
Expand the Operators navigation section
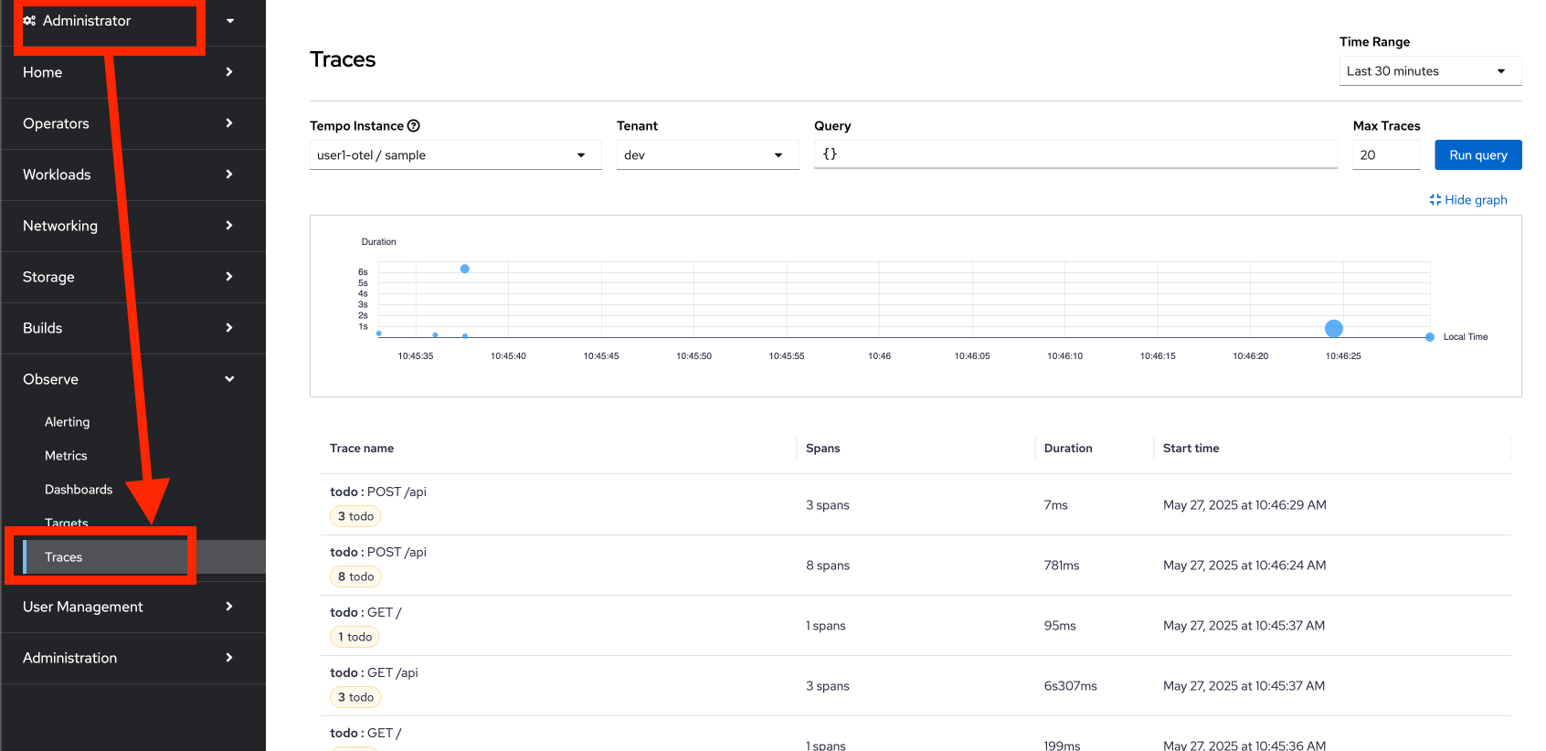[x=132, y=123]
